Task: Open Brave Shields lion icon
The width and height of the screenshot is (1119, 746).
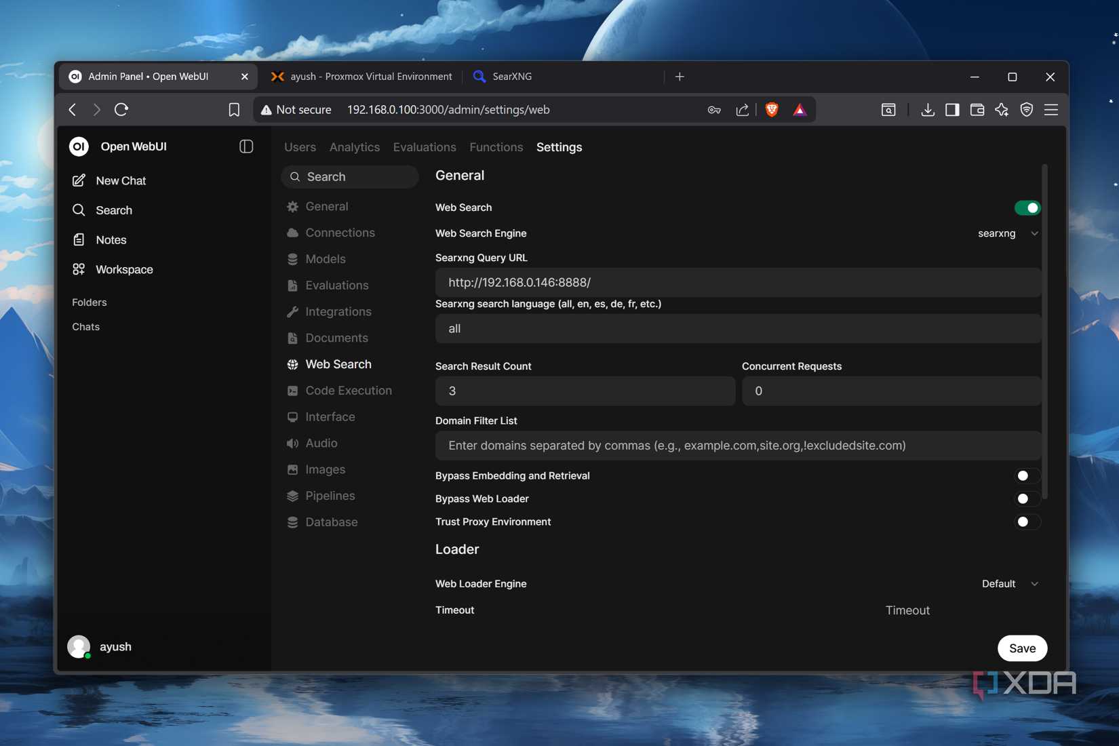Action: click(x=772, y=110)
